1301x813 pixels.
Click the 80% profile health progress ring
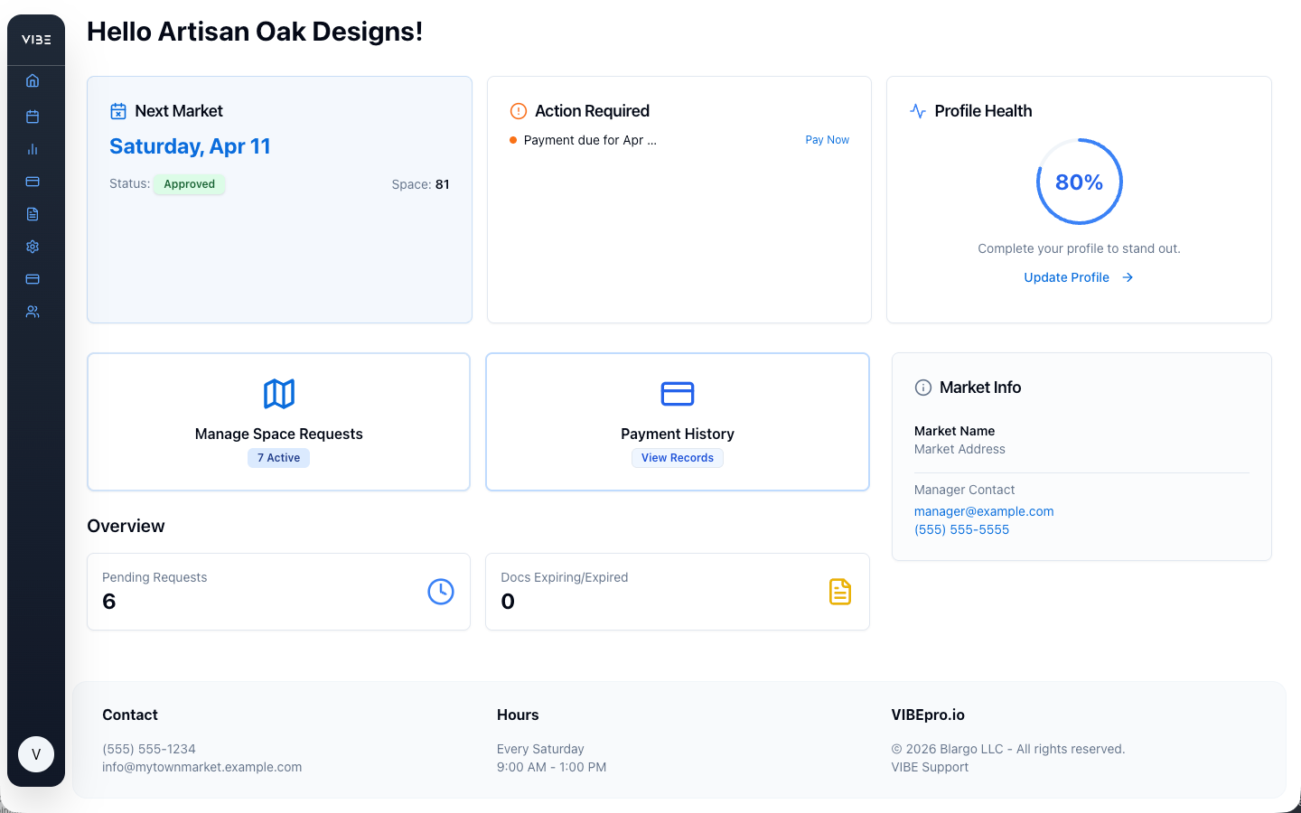[x=1079, y=181]
